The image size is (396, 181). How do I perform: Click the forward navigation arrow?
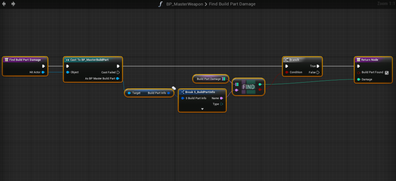point(14,4)
